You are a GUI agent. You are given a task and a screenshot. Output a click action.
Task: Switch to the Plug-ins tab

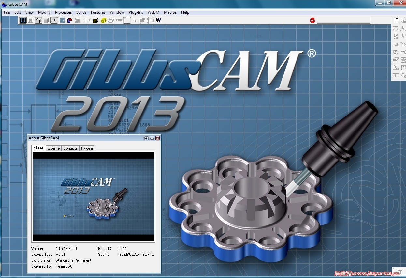87,148
